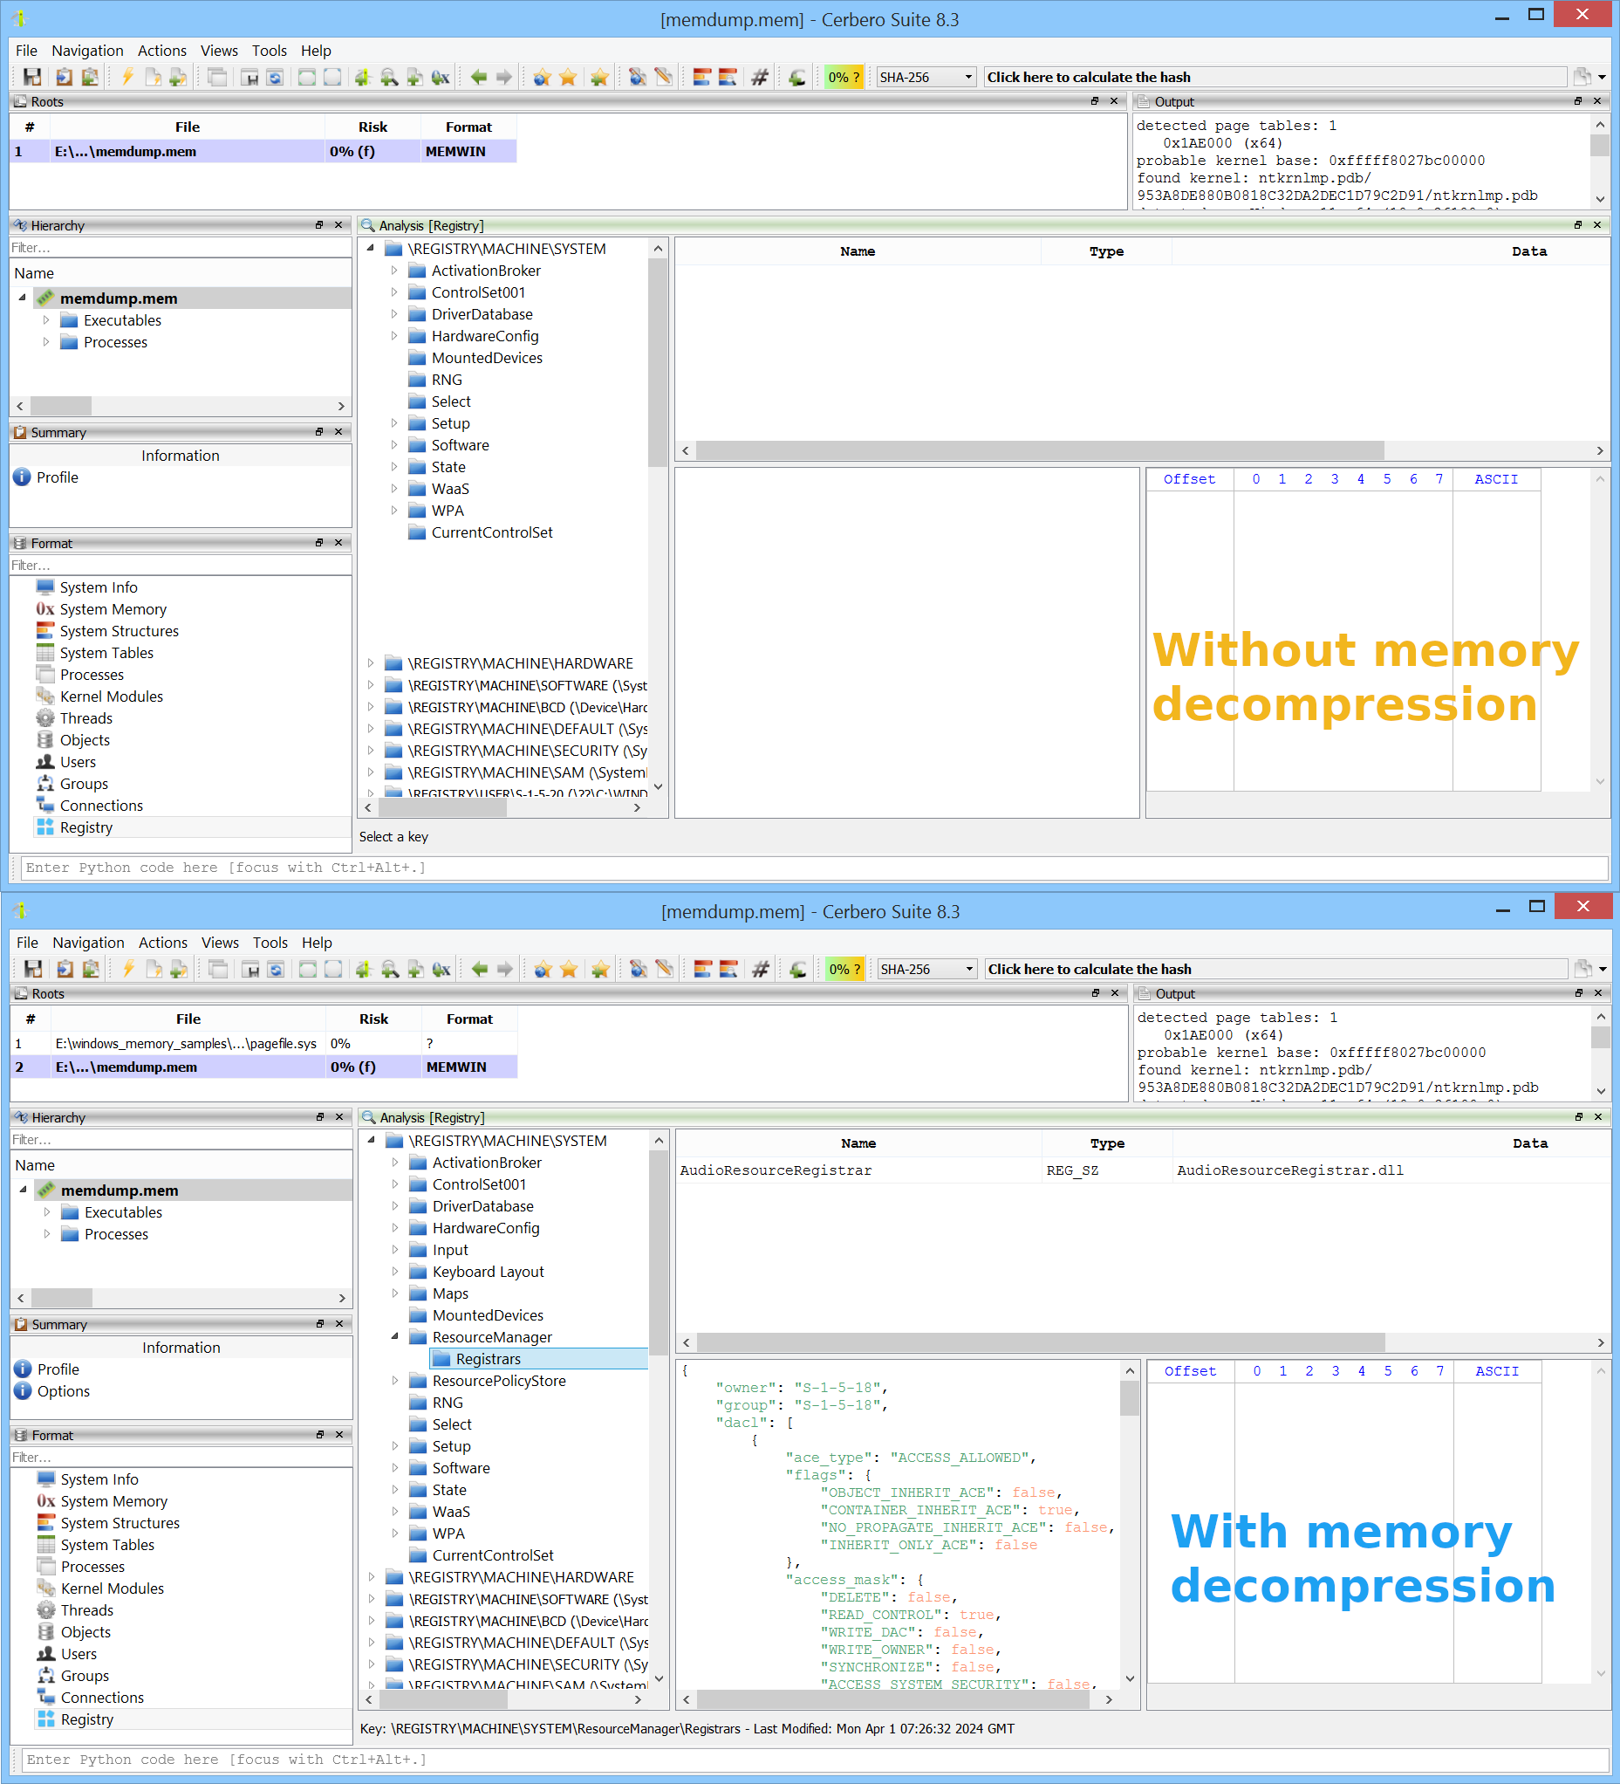Click the Save icon in the top window toolbar
The width and height of the screenshot is (1620, 1784).
31,77
